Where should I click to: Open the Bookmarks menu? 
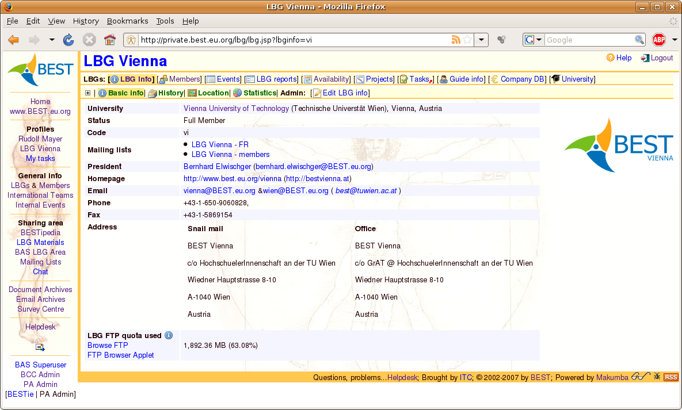[x=127, y=21]
